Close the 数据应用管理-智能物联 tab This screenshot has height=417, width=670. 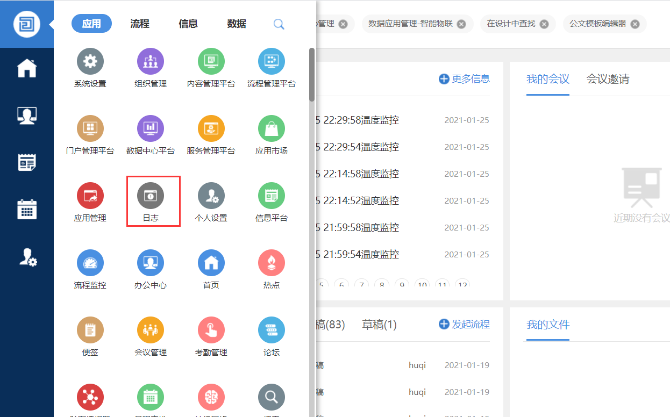[x=461, y=24]
